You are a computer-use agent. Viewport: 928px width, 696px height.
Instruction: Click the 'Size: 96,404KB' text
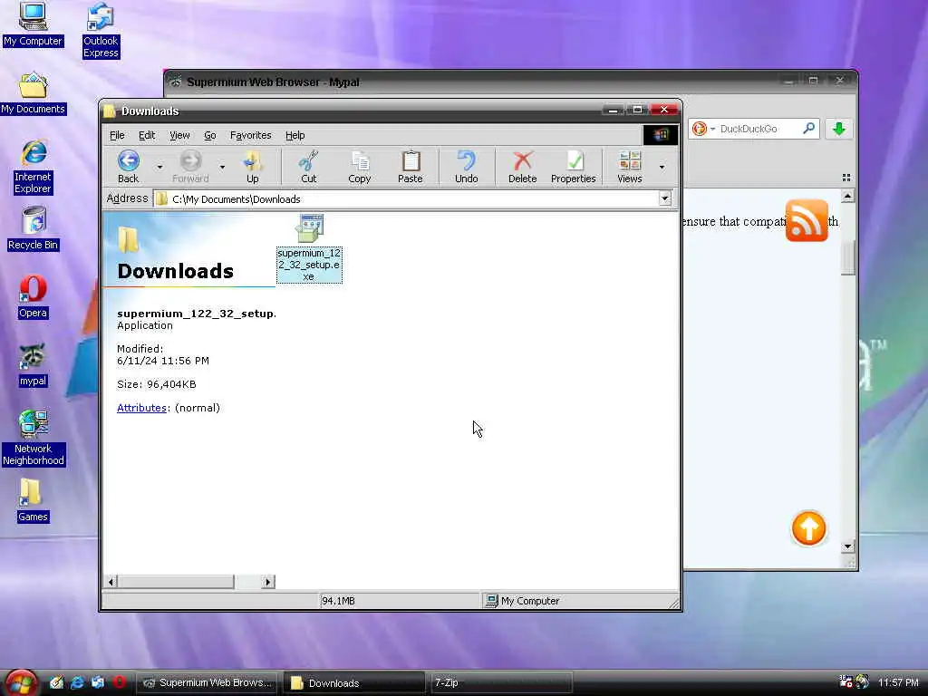(x=156, y=384)
